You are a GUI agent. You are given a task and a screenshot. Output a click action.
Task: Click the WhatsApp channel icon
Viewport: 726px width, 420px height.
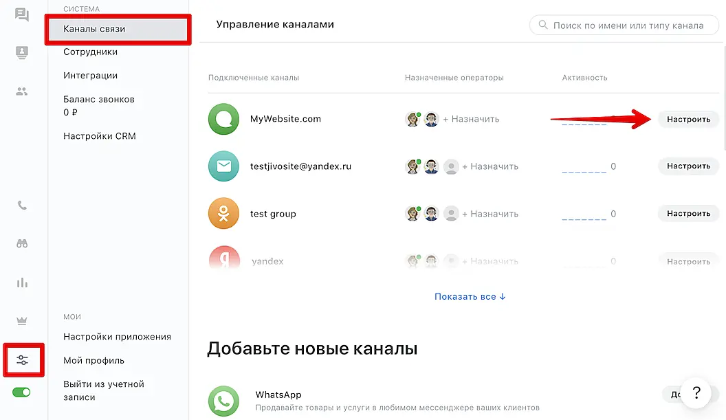click(x=223, y=401)
